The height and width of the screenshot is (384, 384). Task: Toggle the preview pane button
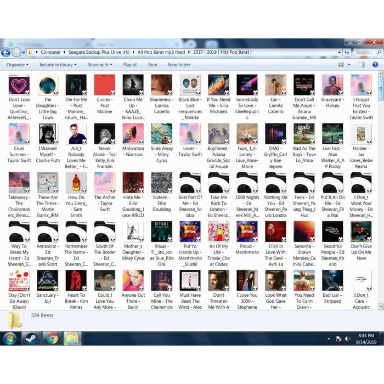coord(362,65)
